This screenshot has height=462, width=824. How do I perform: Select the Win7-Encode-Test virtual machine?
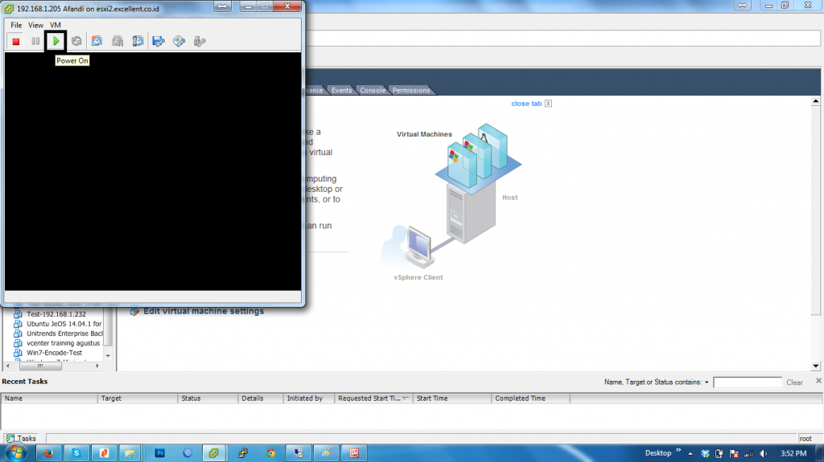pos(54,353)
